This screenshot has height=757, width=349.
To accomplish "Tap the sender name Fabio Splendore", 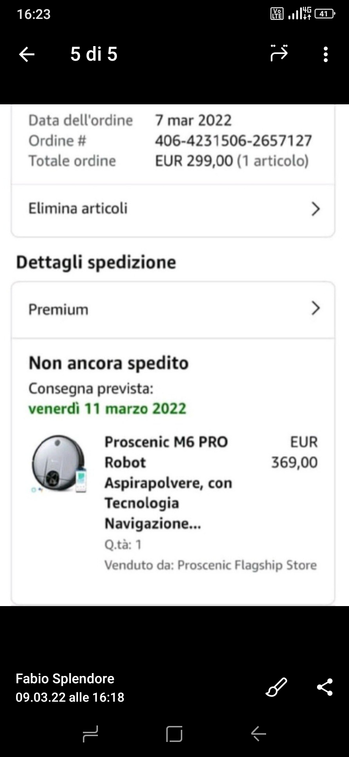I will (x=65, y=678).
